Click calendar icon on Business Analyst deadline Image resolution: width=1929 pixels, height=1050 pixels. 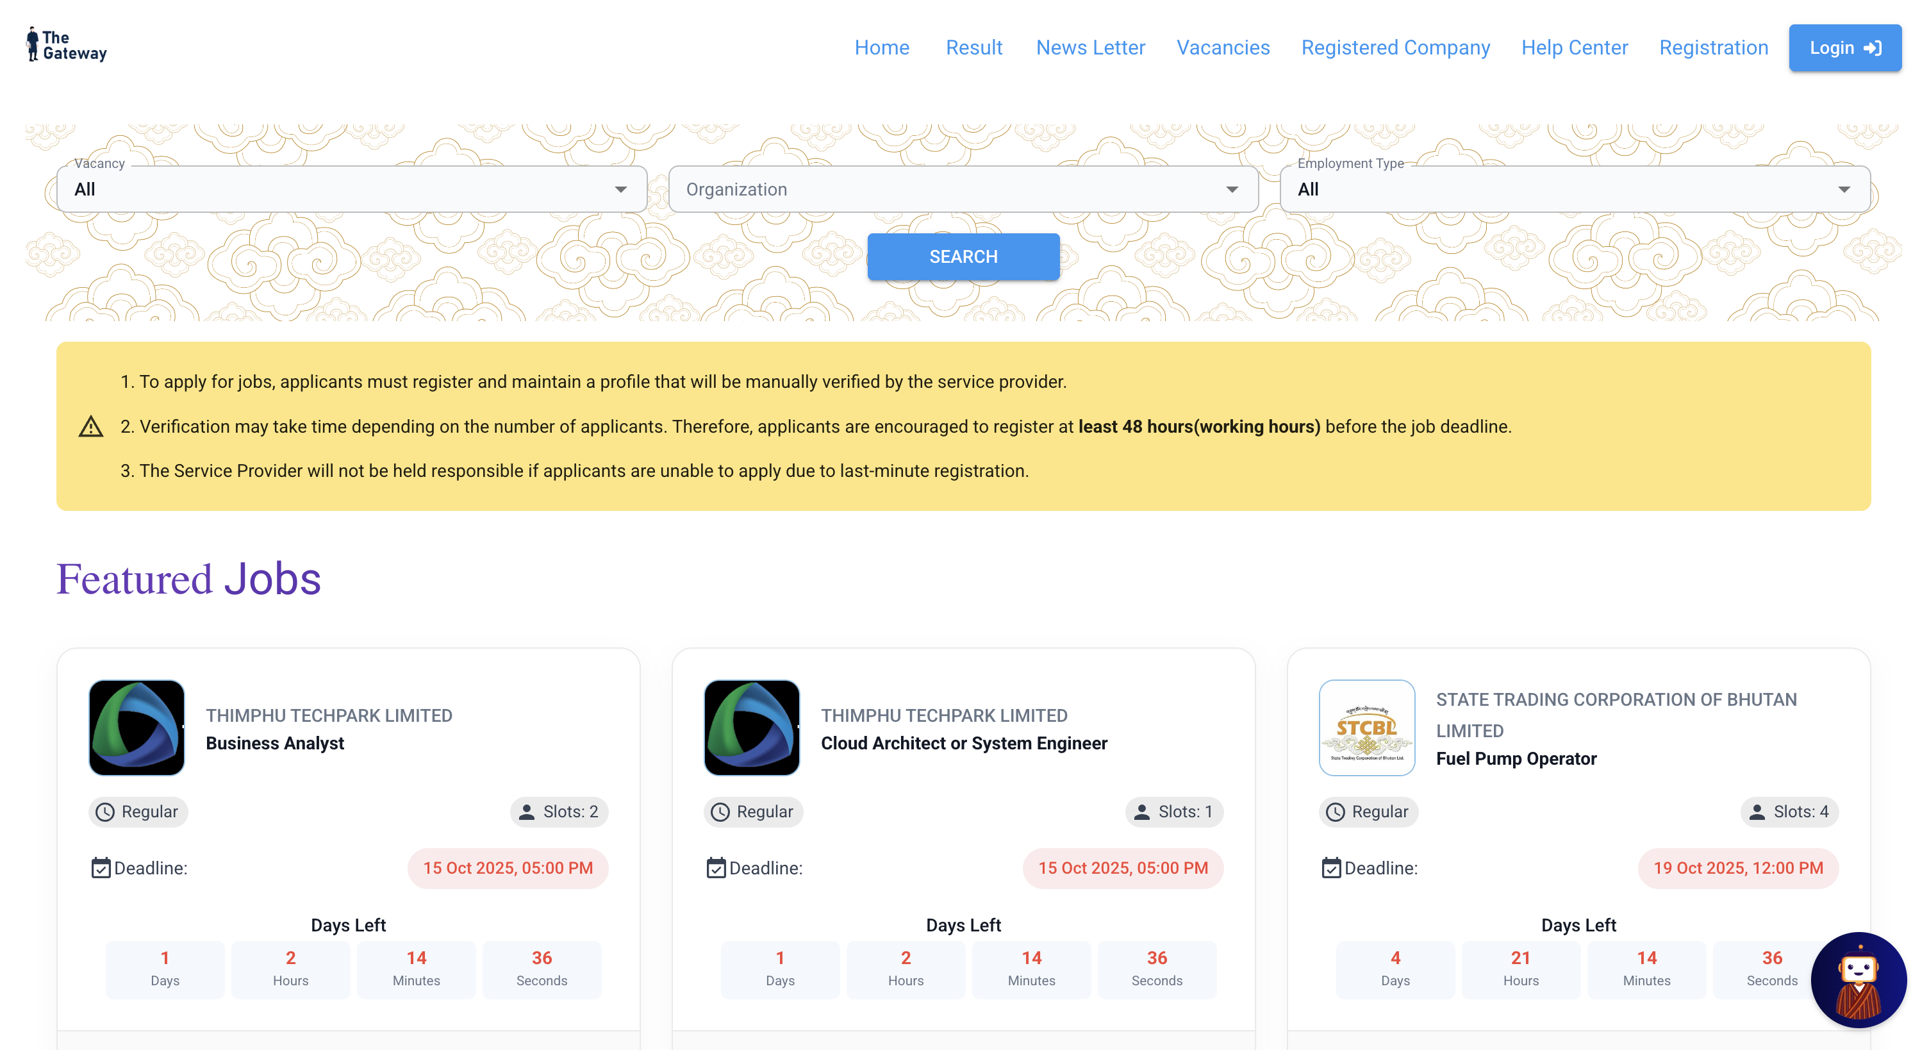tap(101, 868)
